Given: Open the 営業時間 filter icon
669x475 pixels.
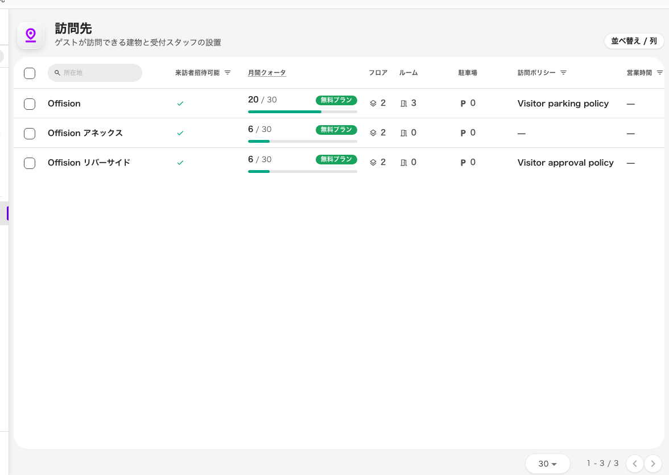Looking at the screenshot, I should click(660, 73).
